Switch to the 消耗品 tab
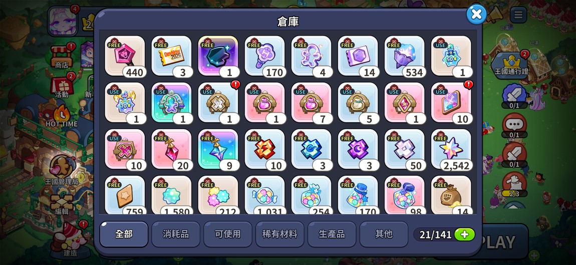Screen dimensions: 576x265 176,234
